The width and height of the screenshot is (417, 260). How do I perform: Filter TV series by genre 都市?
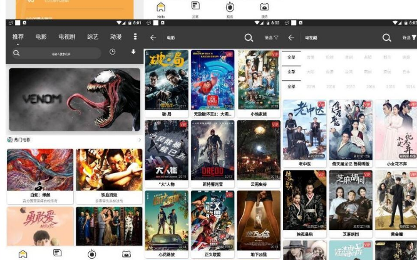coord(387,57)
